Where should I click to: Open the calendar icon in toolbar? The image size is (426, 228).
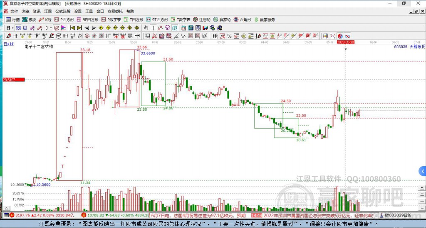(x=183, y=28)
